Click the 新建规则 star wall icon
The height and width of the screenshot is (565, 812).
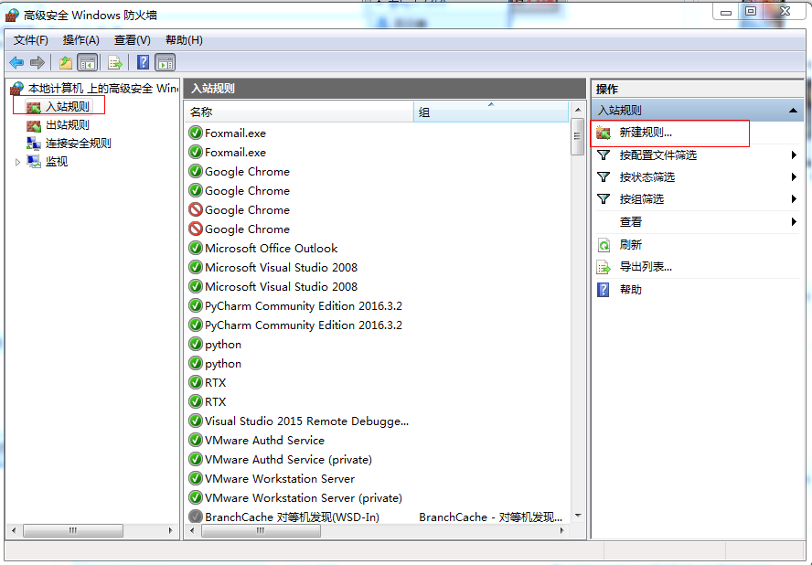603,133
